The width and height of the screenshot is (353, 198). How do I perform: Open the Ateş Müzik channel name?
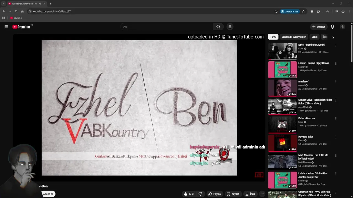[x=303, y=107]
